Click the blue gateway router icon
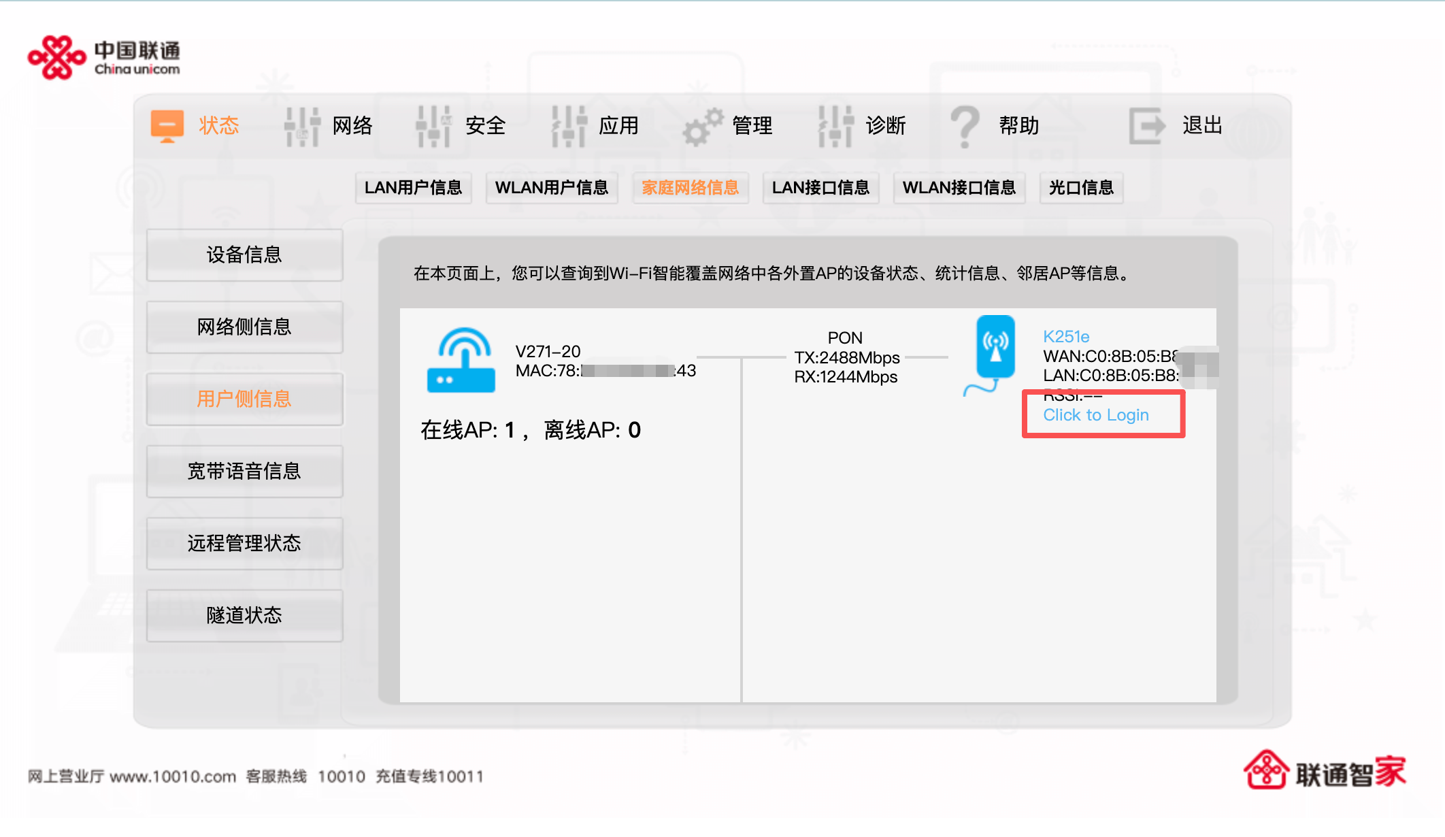 (461, 360)
